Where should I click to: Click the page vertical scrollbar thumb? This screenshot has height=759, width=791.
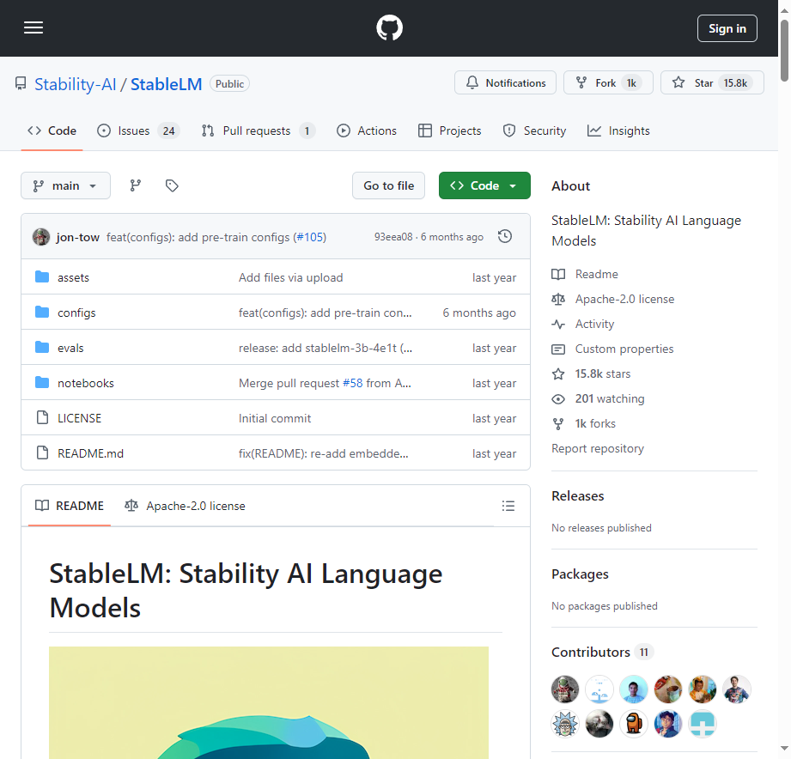point(784,51)
